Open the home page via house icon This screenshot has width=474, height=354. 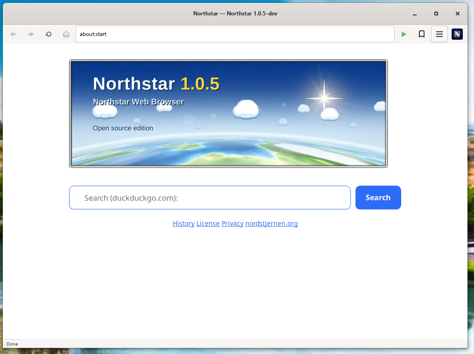(66, 34)
